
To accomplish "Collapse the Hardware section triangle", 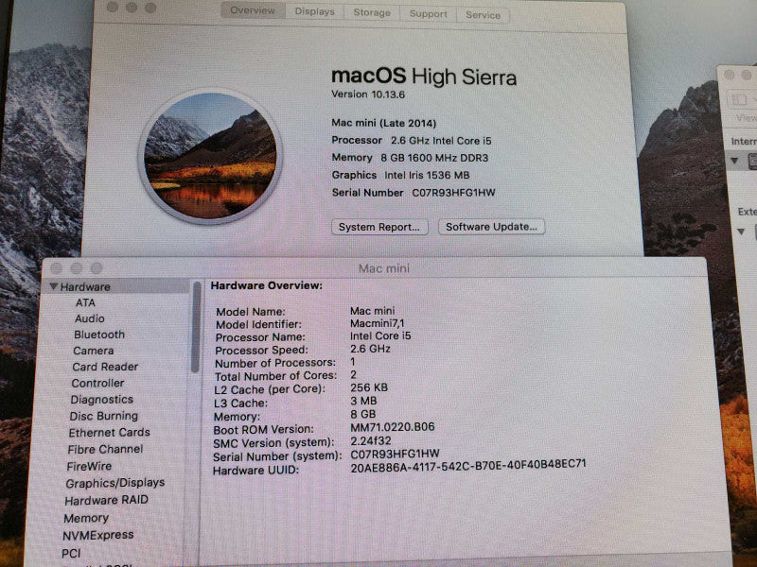I will 54,286.
